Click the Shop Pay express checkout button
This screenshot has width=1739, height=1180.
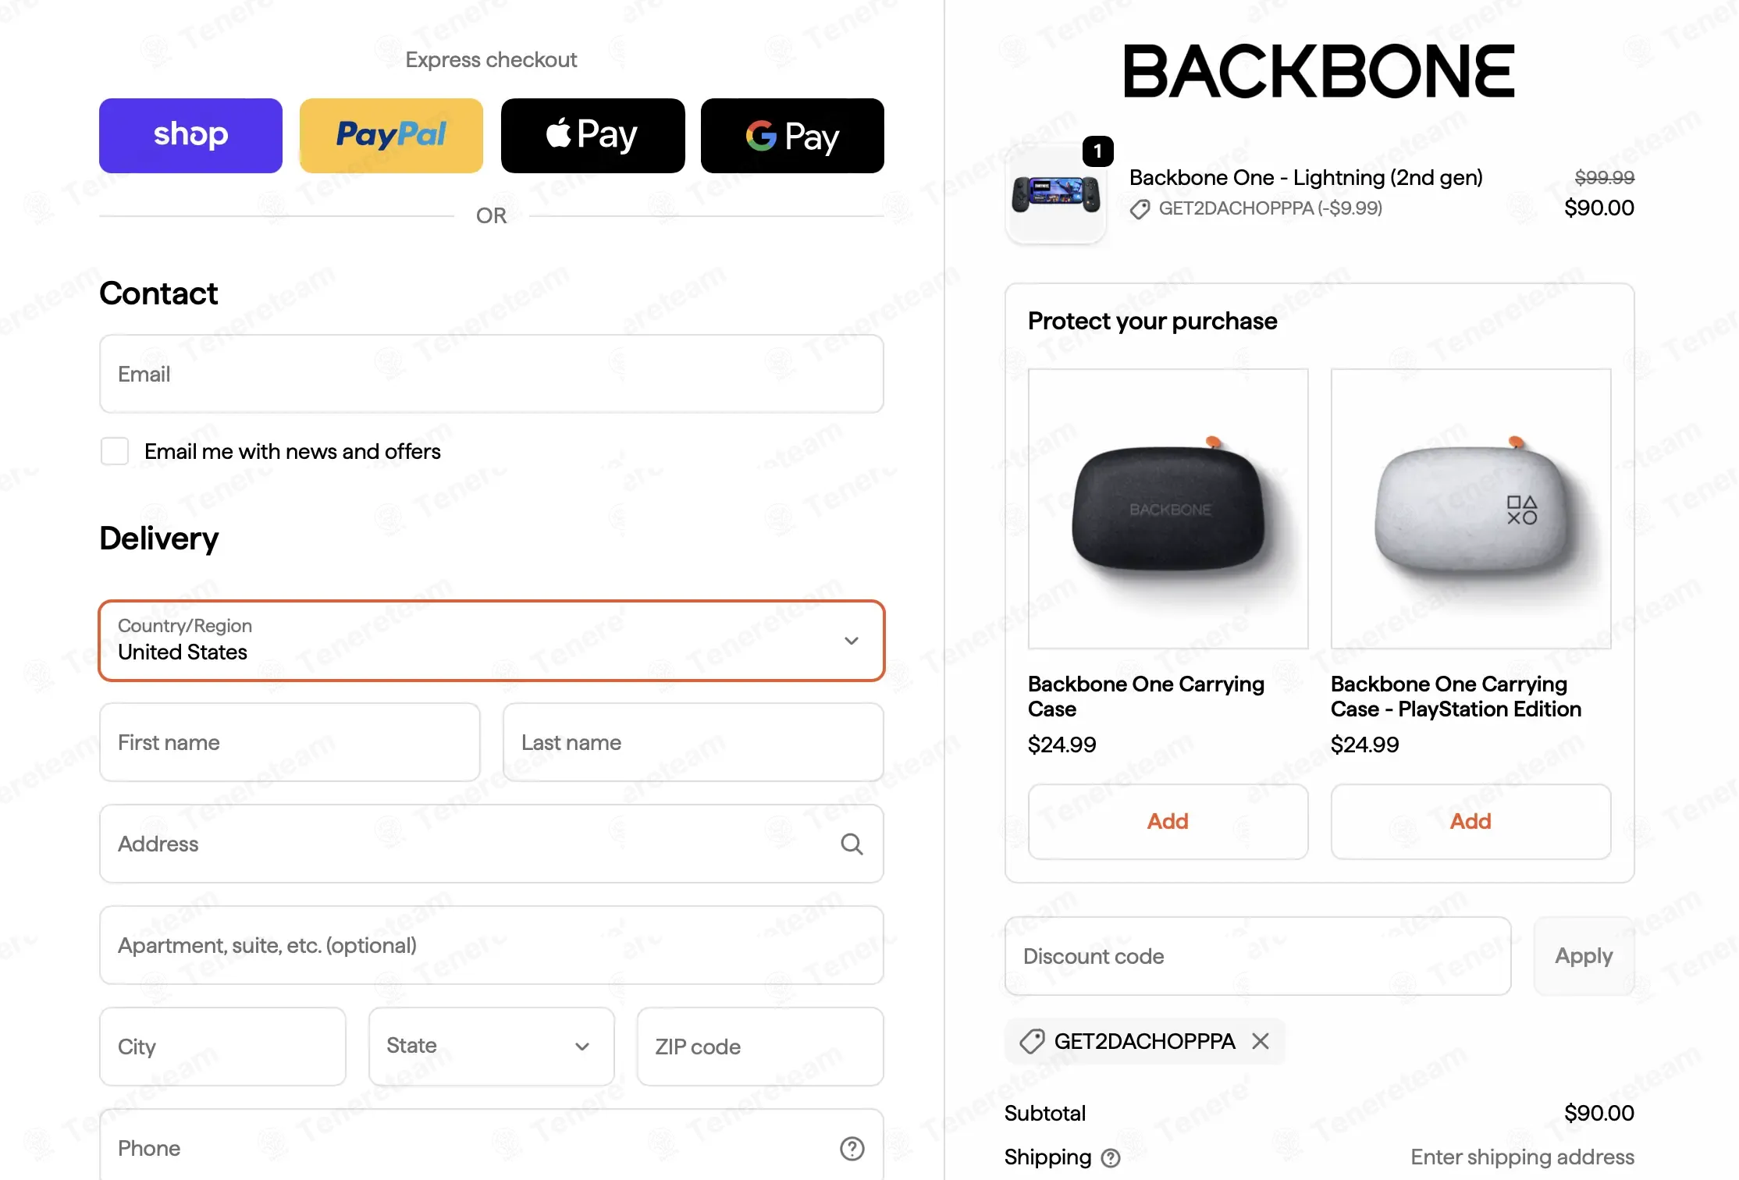[x=190, y=136]
